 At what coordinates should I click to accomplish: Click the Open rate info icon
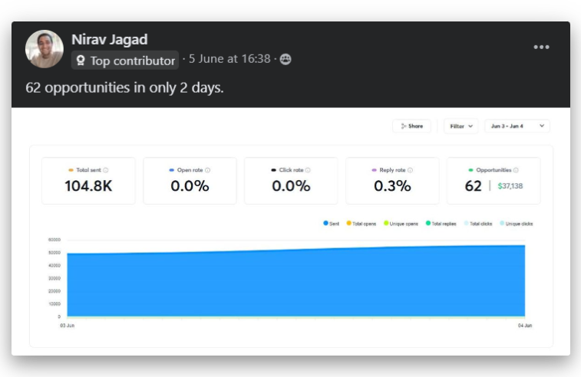[x=207, y=170]
